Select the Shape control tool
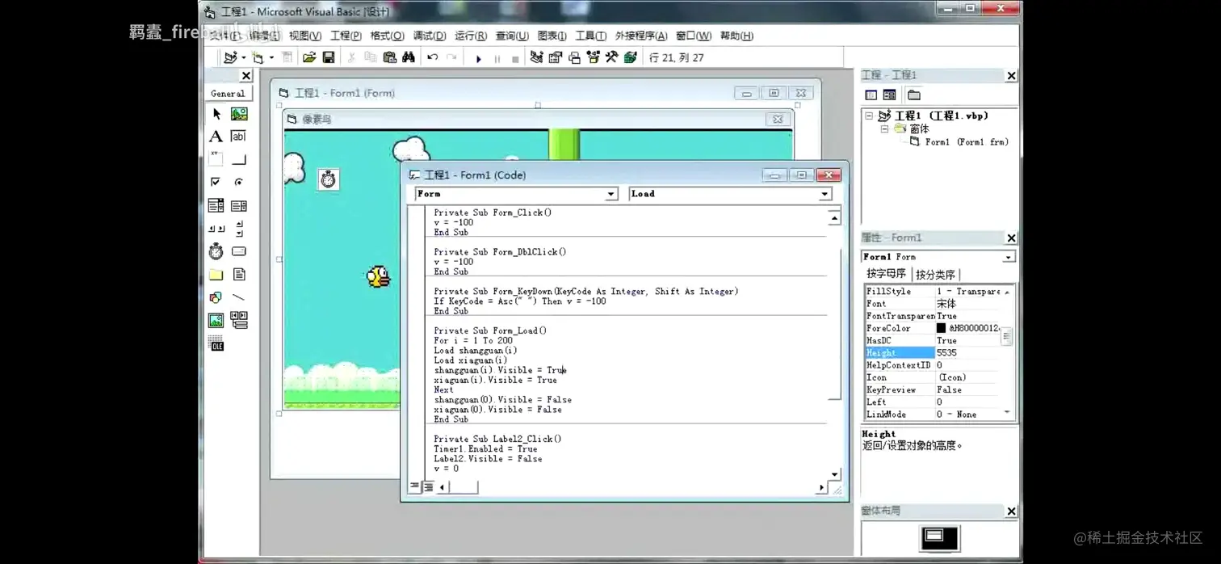This screenshot has height=564, width=1221. (x=216, y=297)
